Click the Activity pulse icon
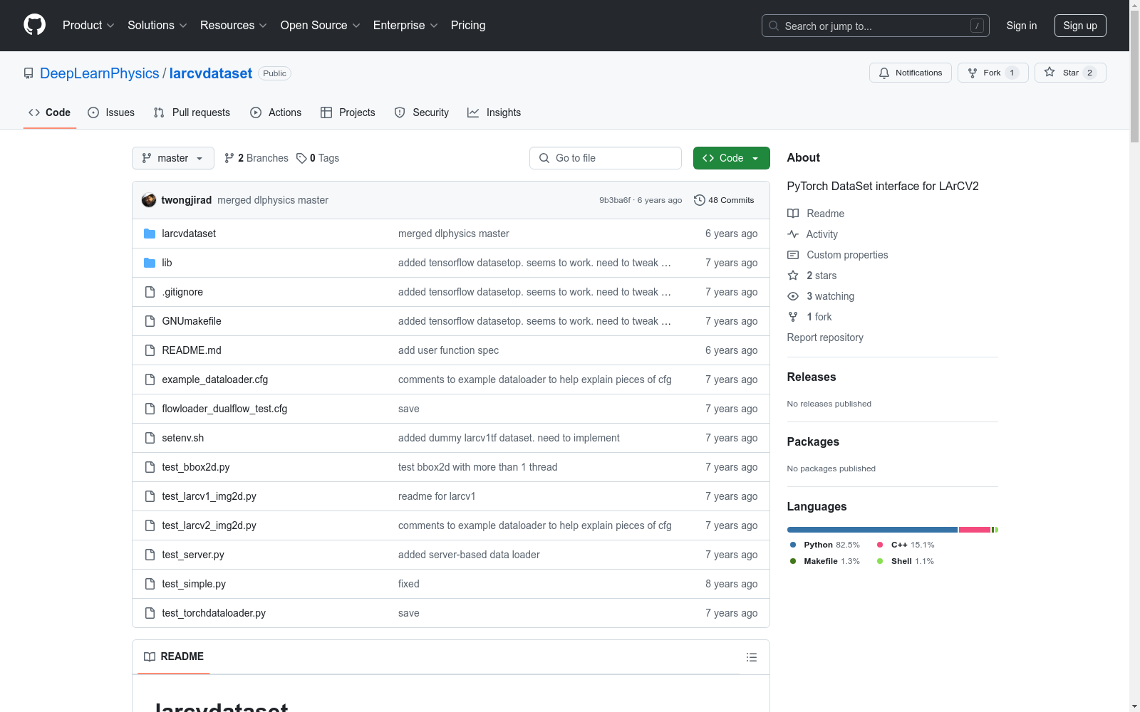The image size is (1140, 712). 793,234
